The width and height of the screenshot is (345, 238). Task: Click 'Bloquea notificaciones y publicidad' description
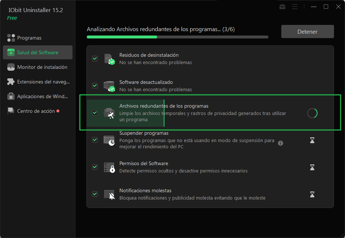pos(192,198)
